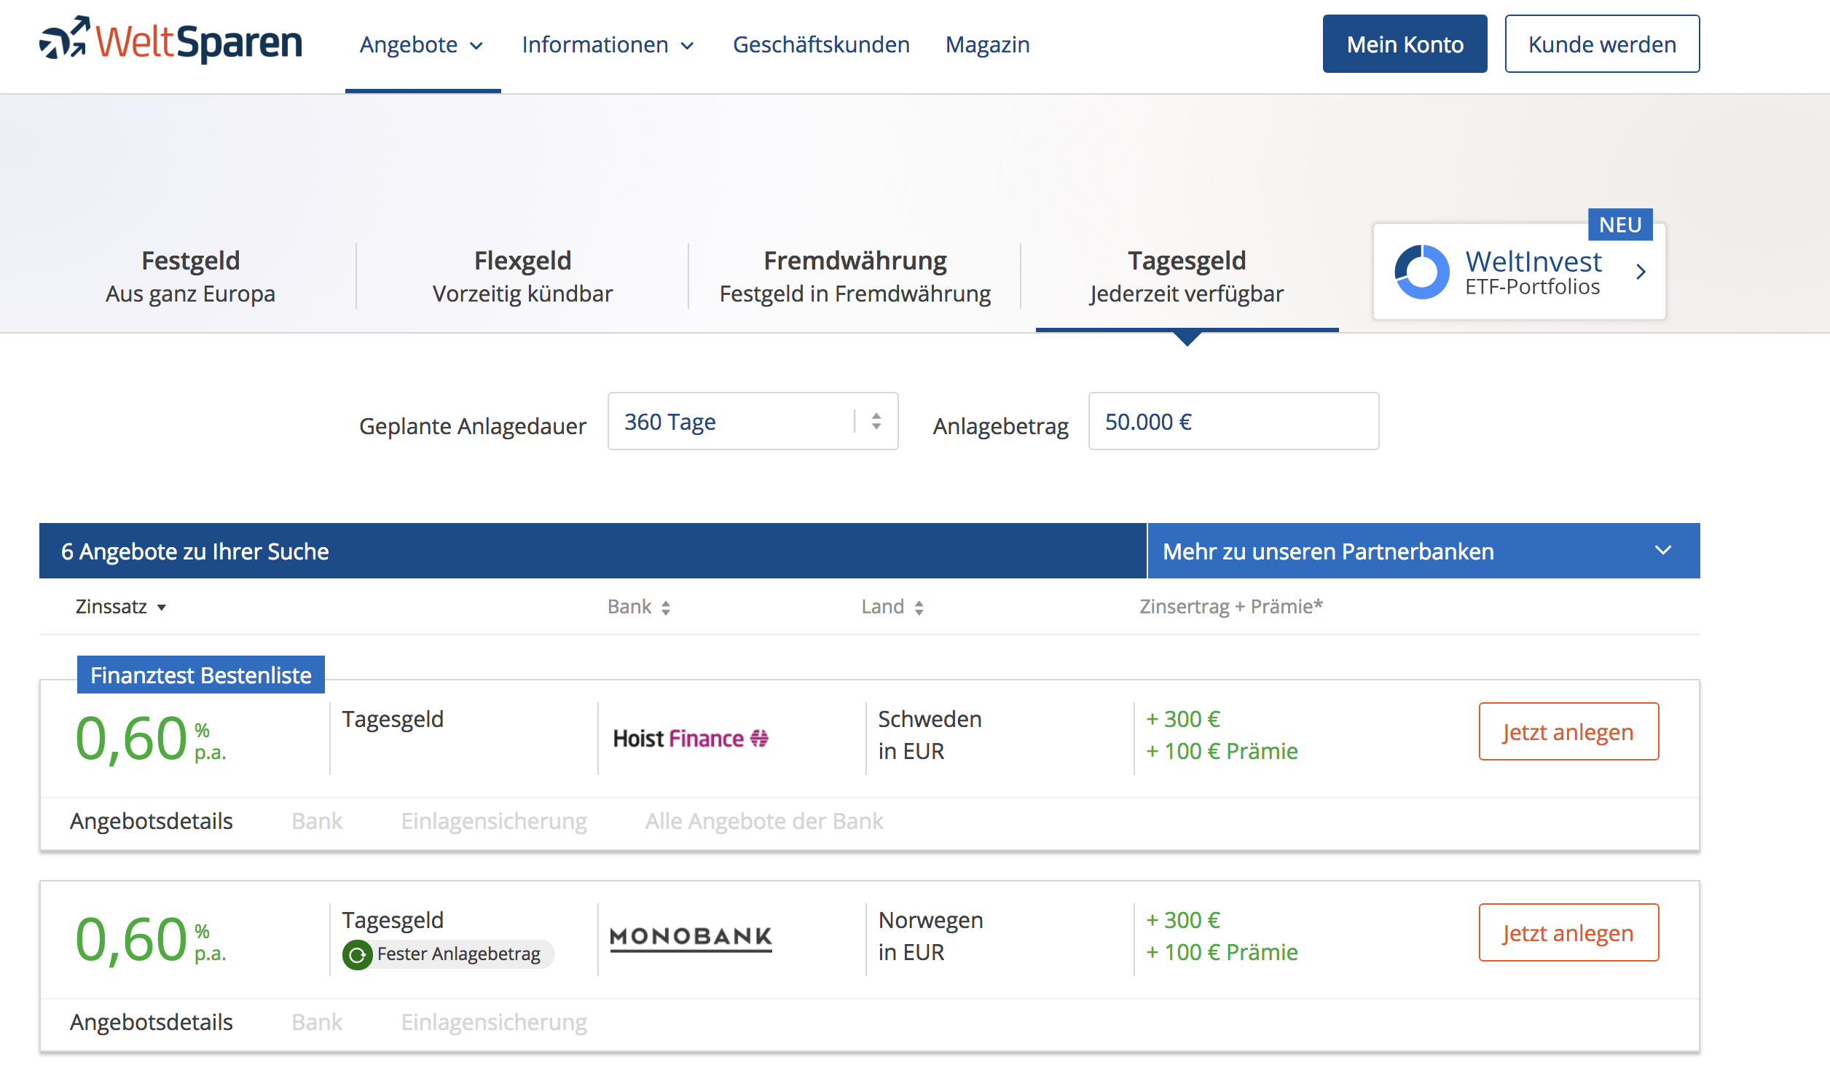Click the Kunde werden button
Image resolution: width=1830 pixels, height=1065 pixels.
[1602, 44]
